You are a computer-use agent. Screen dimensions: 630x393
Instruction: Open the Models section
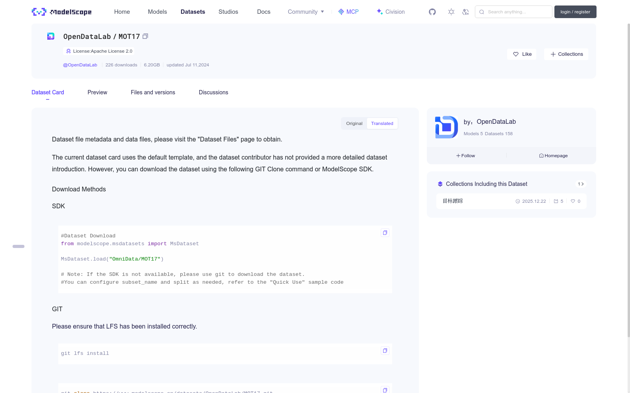[x=157, y=12]
